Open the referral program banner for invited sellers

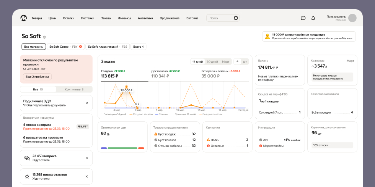(x=309, y=36)
